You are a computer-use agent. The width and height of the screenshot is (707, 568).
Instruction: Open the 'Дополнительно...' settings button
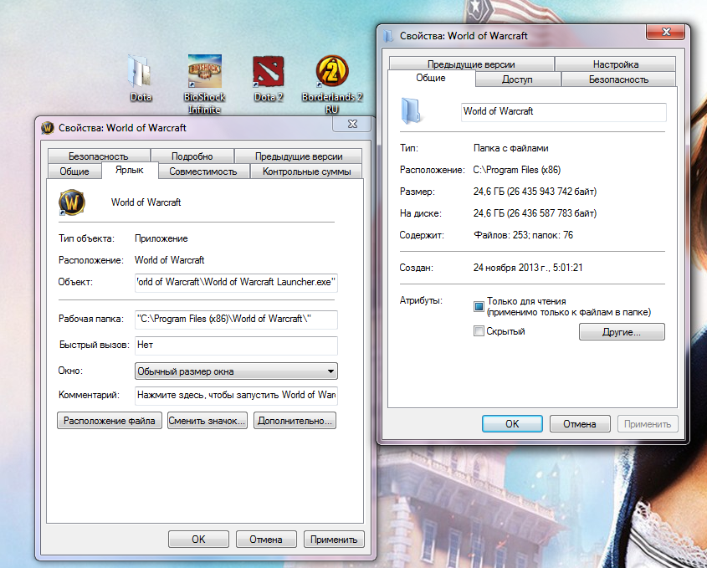[295, 421]
